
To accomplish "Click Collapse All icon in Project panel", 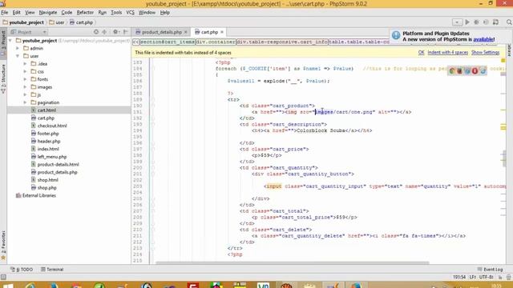I will coord(104,32).
